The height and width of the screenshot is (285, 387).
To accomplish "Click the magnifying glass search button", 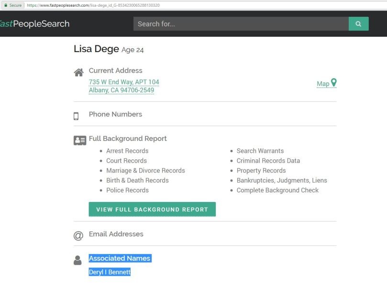I will coord(358,24).
